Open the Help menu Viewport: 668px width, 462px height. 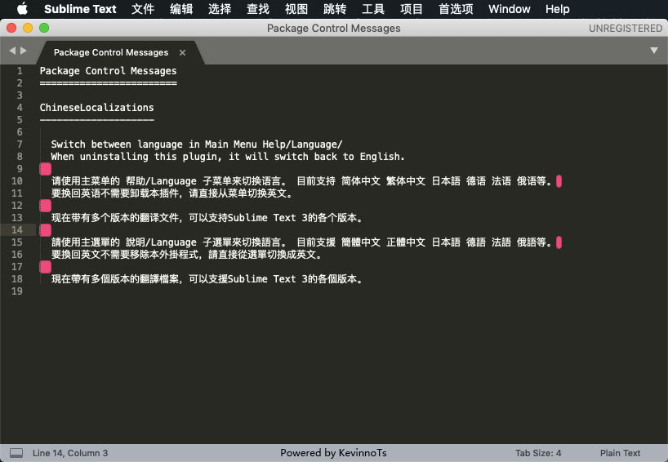click(557, 9)
